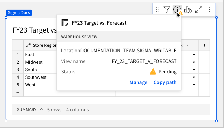Screen dimensions: 224x128
Task: Click the add chart icon
Action: pyautogui.click(x=188, y=10)
